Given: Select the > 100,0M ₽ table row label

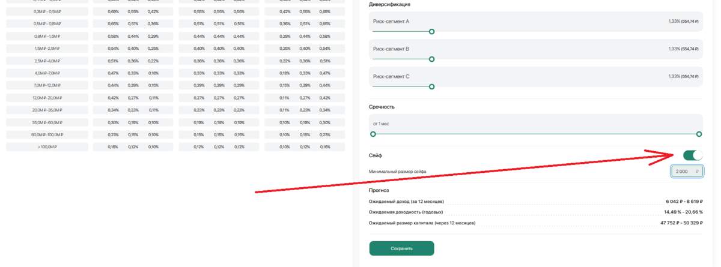Looking at the screenshot, I should pos(47,147).
